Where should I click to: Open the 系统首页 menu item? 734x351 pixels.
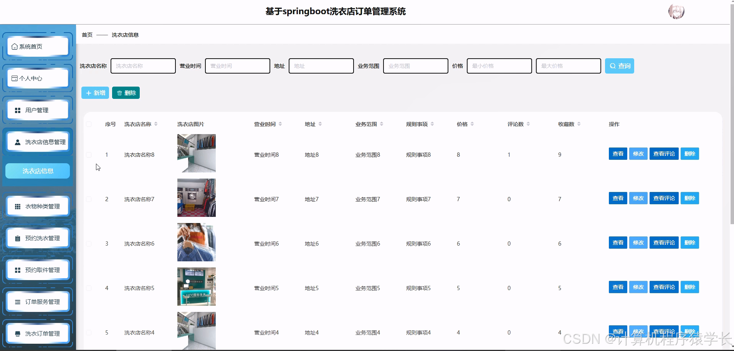pos(38,46)
